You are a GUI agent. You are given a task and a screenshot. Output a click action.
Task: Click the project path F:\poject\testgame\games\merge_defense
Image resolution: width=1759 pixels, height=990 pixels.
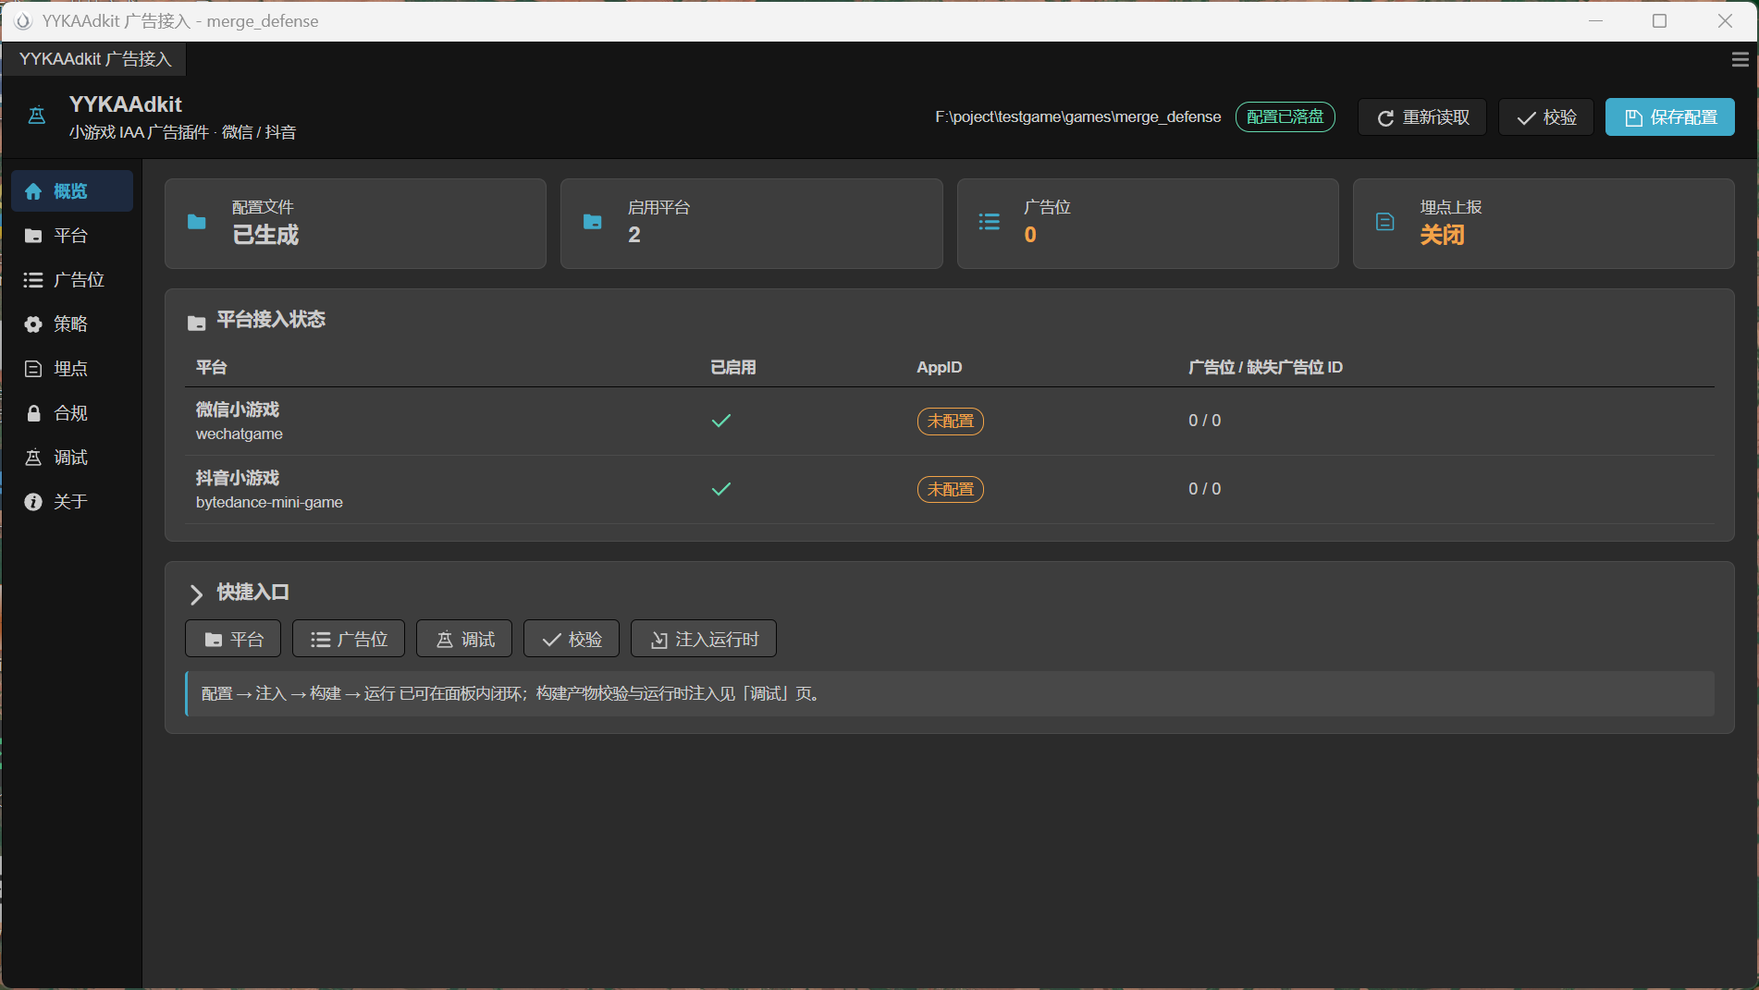pyautogui.click(x=1078, y=117)
